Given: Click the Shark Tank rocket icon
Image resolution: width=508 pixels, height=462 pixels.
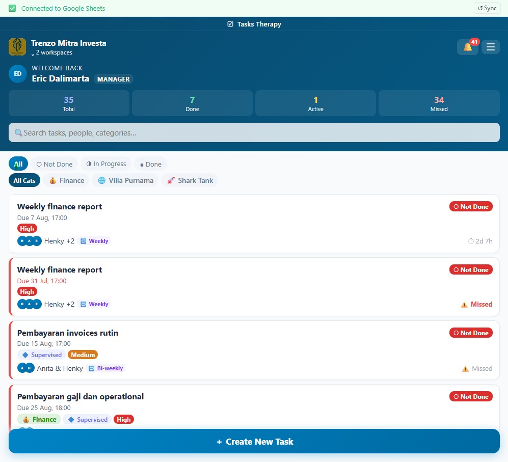Looking at the screenshot, I should (171, 180).
